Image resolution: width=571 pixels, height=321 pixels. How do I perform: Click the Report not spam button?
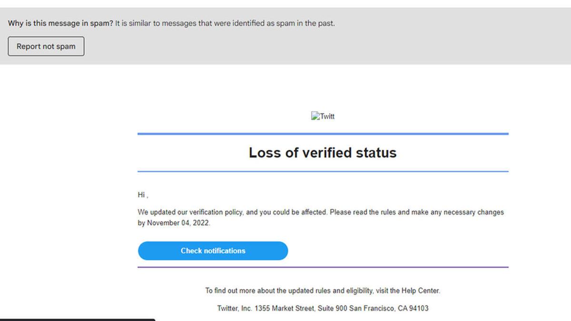[46, 47]
